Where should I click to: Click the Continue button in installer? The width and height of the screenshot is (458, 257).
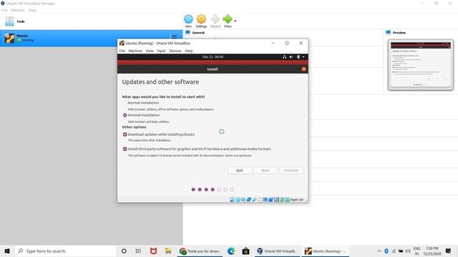[291, 170]
